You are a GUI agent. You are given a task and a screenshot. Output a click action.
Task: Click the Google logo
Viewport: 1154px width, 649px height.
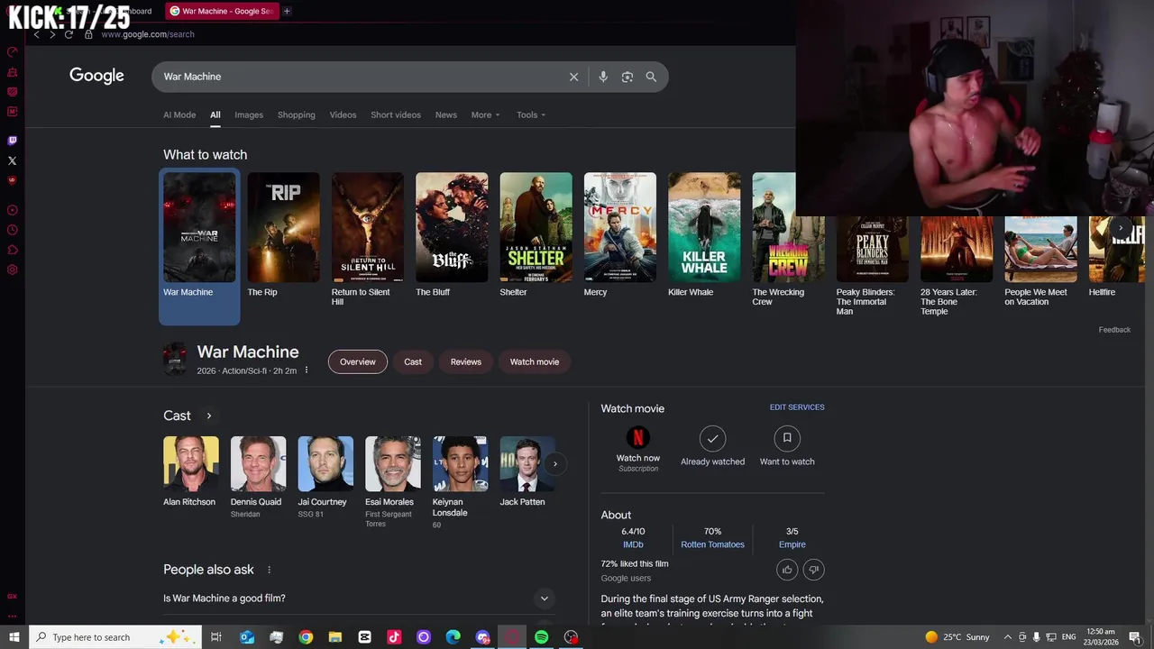point(96,76)
